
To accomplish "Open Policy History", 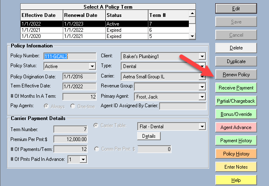I will tap(236, 154).
